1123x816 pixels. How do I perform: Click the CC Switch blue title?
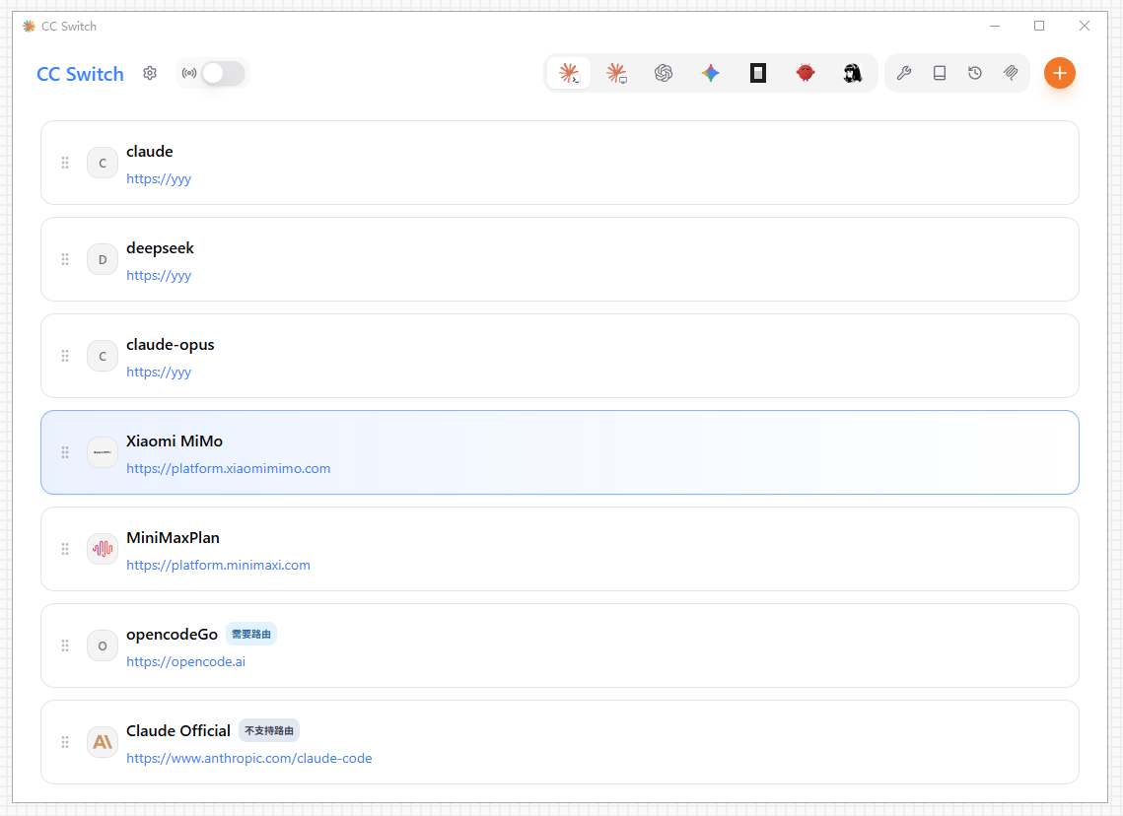click(80, 74)
